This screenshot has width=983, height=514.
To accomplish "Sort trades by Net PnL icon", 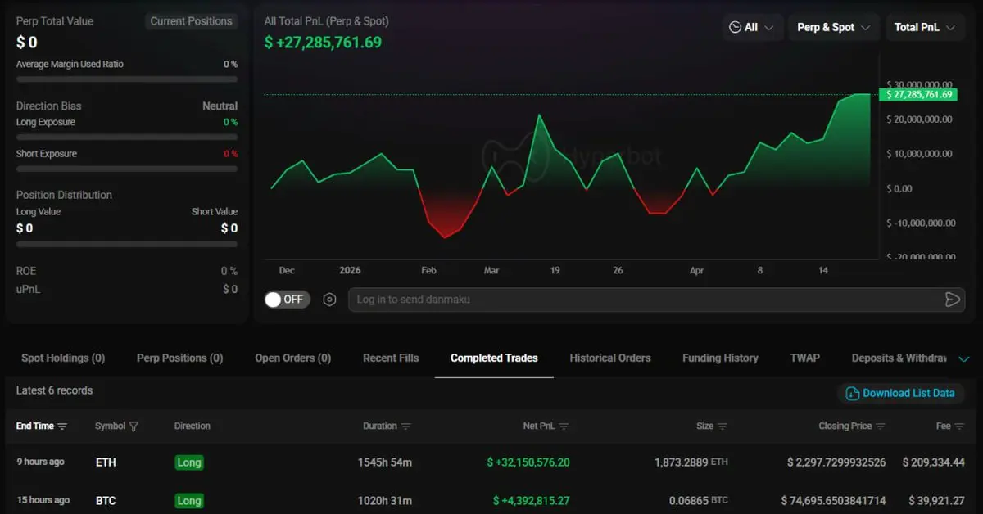I will tap(564, 426).
